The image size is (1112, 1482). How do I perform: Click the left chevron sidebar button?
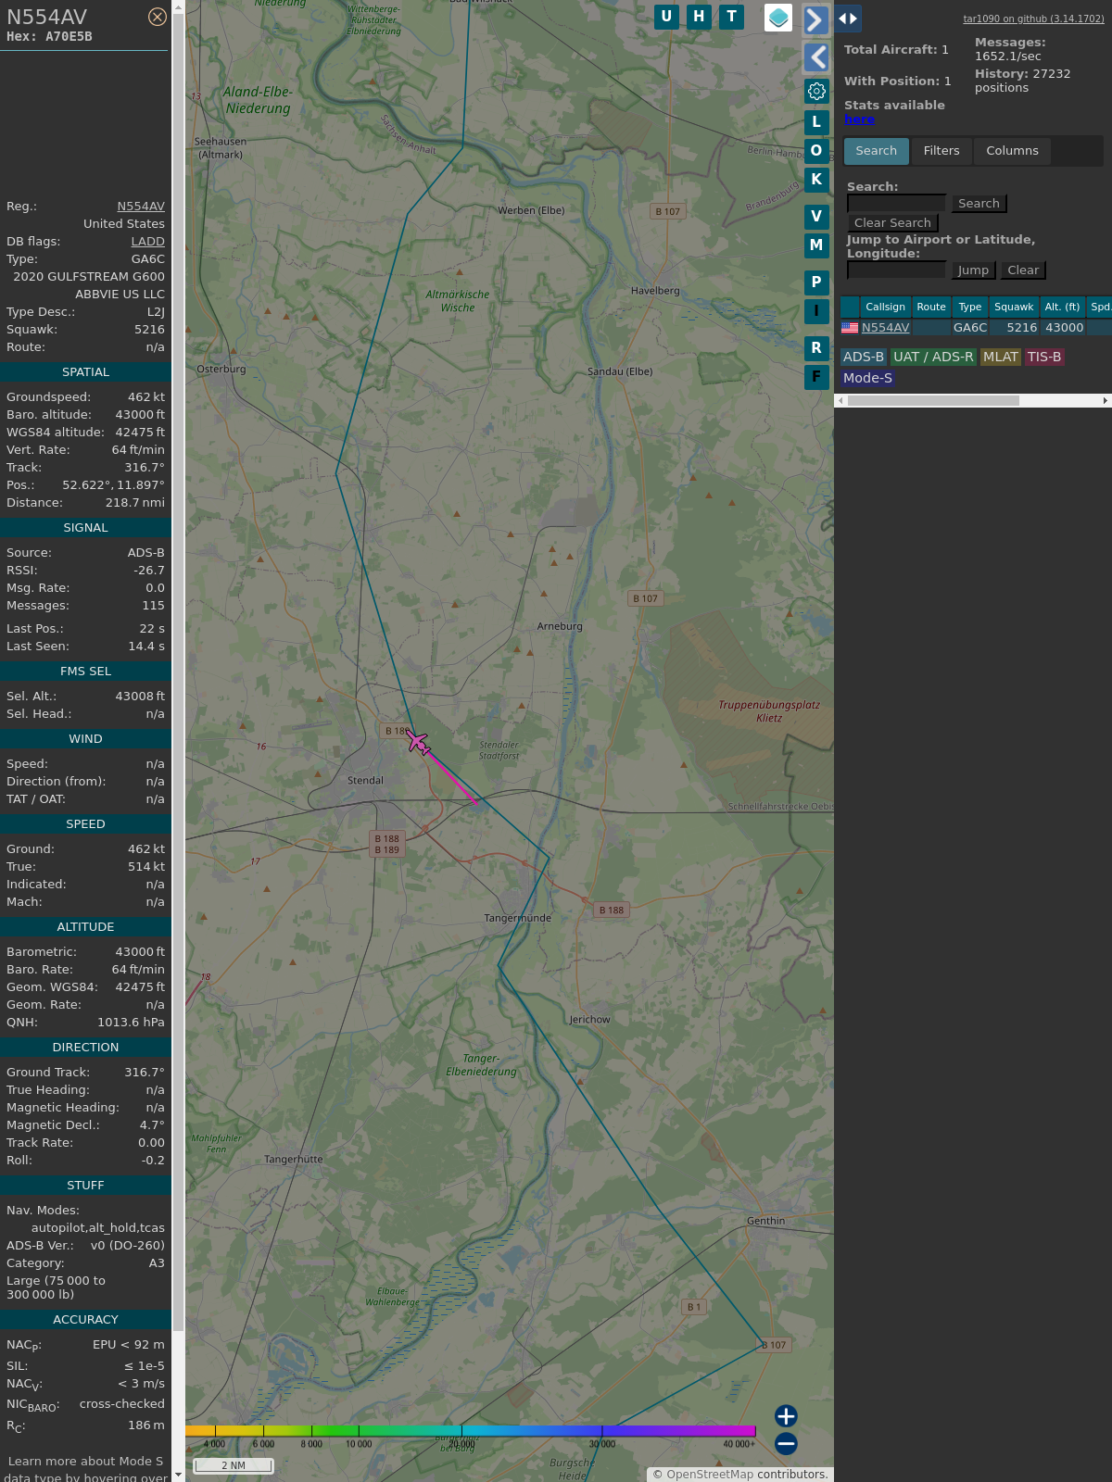click(x=815, y=57)
